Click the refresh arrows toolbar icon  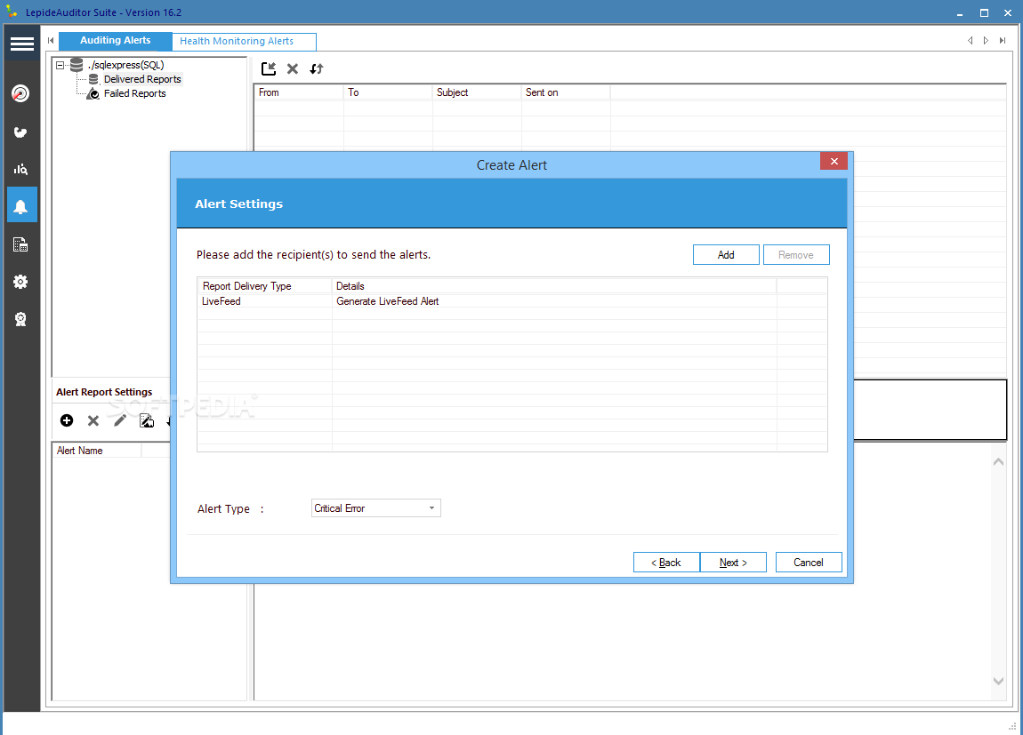click(x=317, y=68)
